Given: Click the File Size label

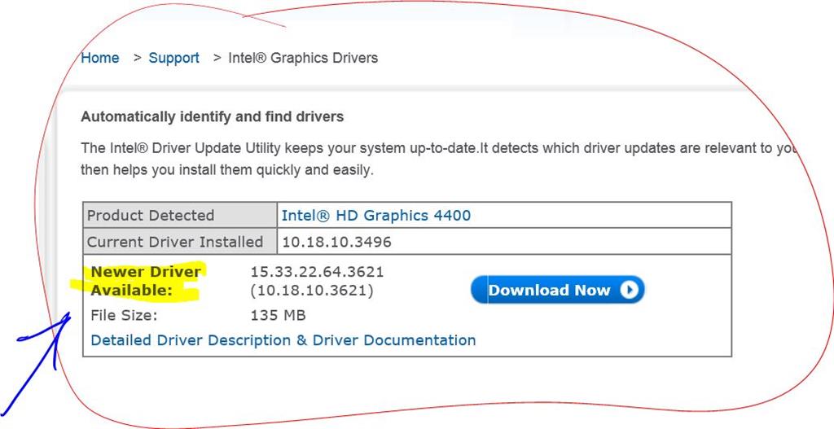Looking at the screenshot, I should (125, 316).
